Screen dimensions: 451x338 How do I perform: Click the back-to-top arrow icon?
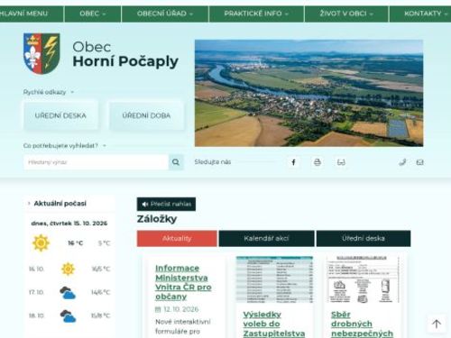click(437, 324)
